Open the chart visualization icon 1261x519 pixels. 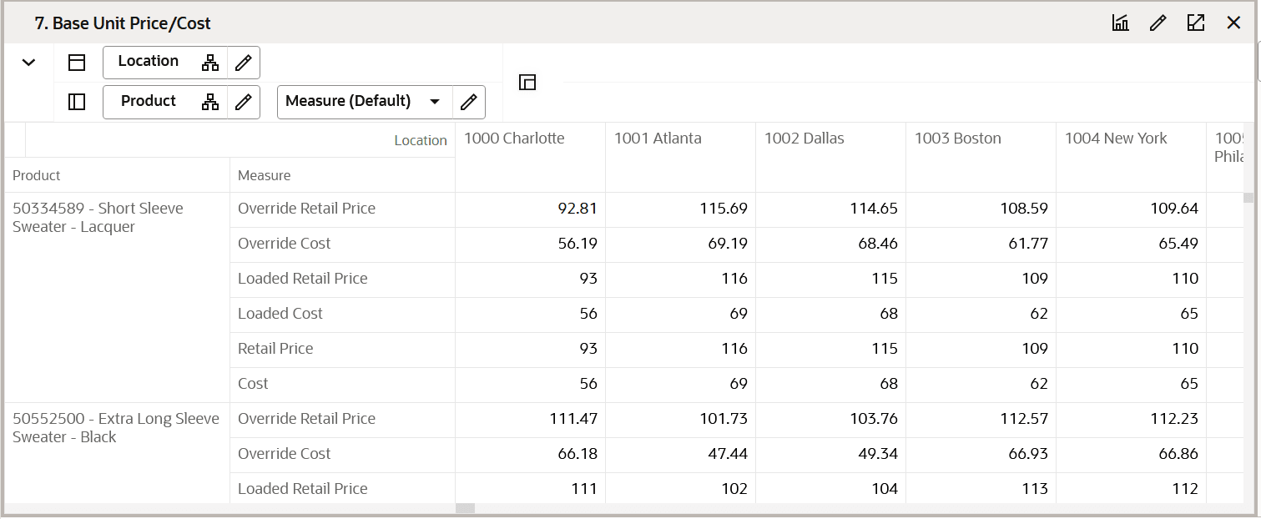[1120, 23]
